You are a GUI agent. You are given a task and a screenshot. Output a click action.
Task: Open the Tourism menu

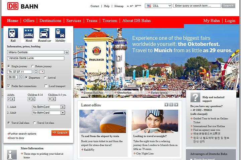pyautogui.click(x=110, y=21)
